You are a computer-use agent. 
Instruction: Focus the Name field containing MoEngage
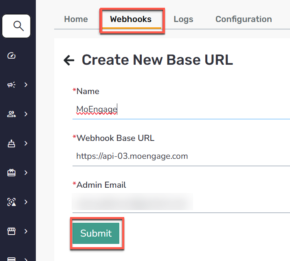pyautogui.click(x=181, y=110)
